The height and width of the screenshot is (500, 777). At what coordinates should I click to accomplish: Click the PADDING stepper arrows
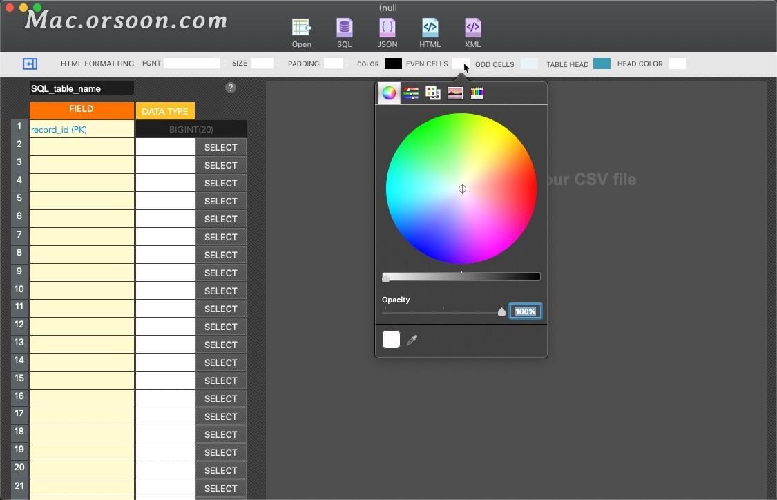point(347,64)
